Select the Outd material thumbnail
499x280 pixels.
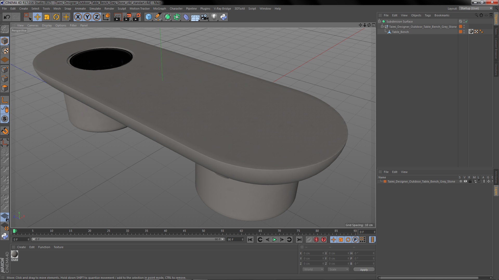15,254
